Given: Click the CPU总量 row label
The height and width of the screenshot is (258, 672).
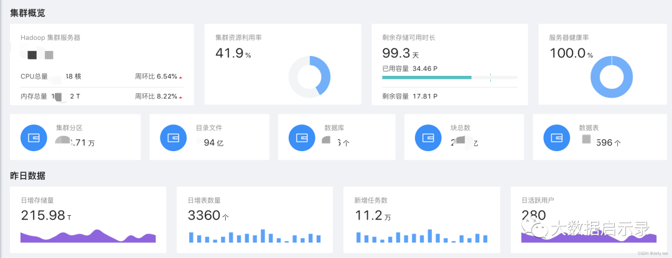Looking at the screenshot, I should pyautogui.click(x=34, y=76).
